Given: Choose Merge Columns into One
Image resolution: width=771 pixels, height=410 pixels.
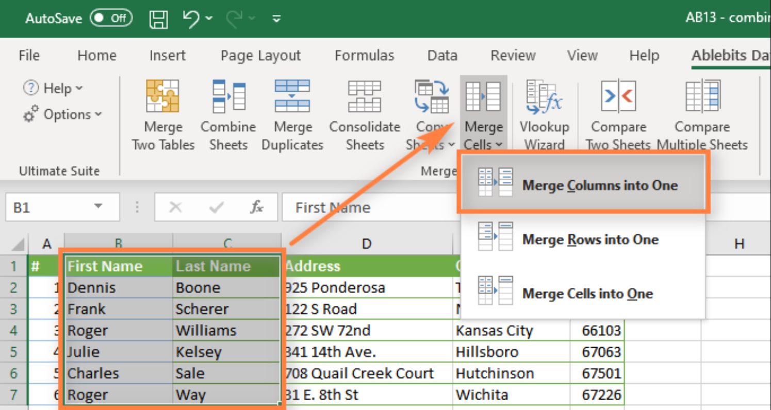Looking at the screenshot, I should tap(599, 185).
